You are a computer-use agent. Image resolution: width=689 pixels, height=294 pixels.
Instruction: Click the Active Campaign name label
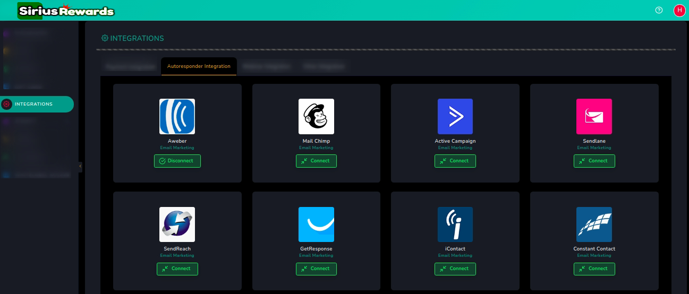coord(455,141)
